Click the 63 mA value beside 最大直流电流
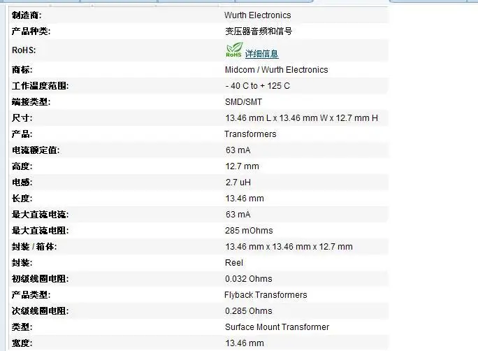This screenshot has width=478, height=351. (x=238, y=215)
